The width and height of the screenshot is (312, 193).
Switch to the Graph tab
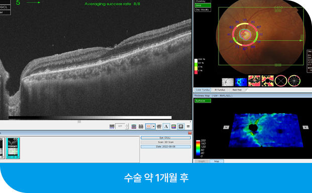pyautogui.click(x=201, y=161)
